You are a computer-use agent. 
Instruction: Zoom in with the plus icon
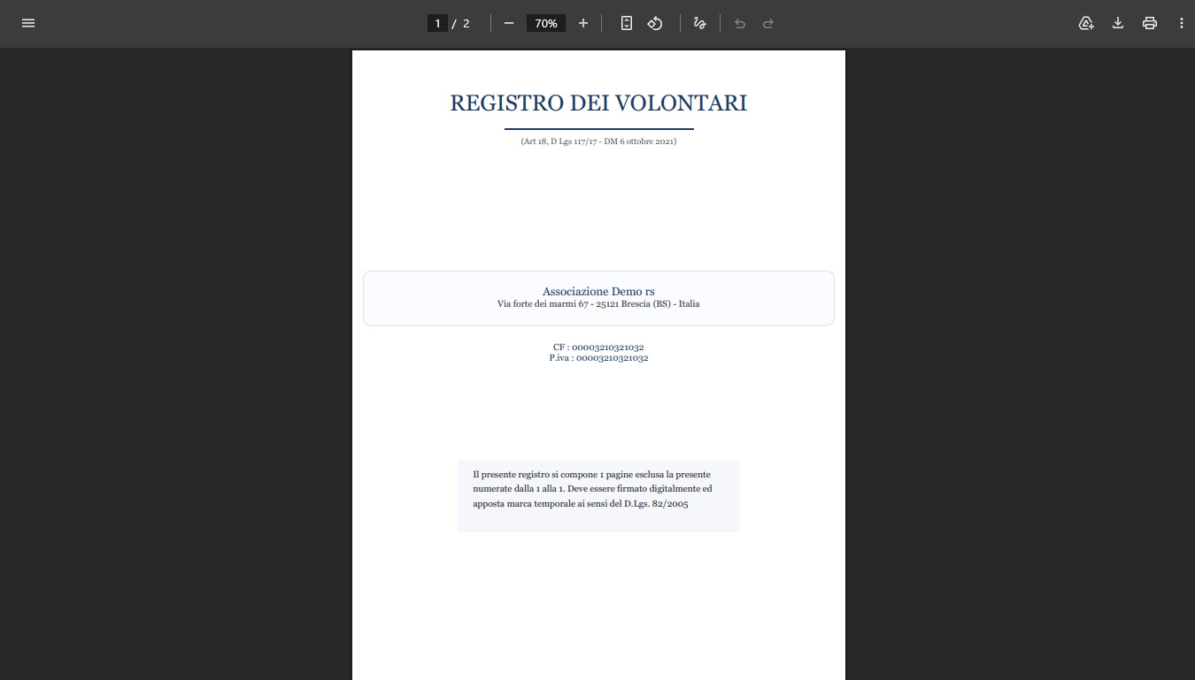click(x=583, y=23)
